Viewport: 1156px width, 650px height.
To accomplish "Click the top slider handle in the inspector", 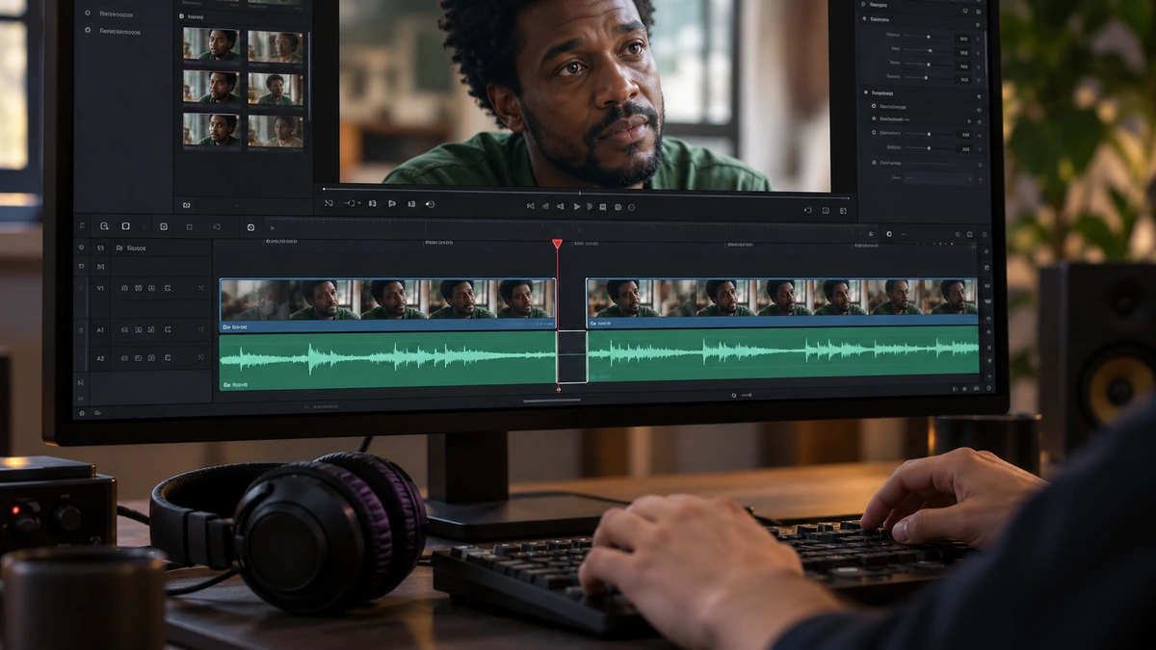I will point(929,37).
